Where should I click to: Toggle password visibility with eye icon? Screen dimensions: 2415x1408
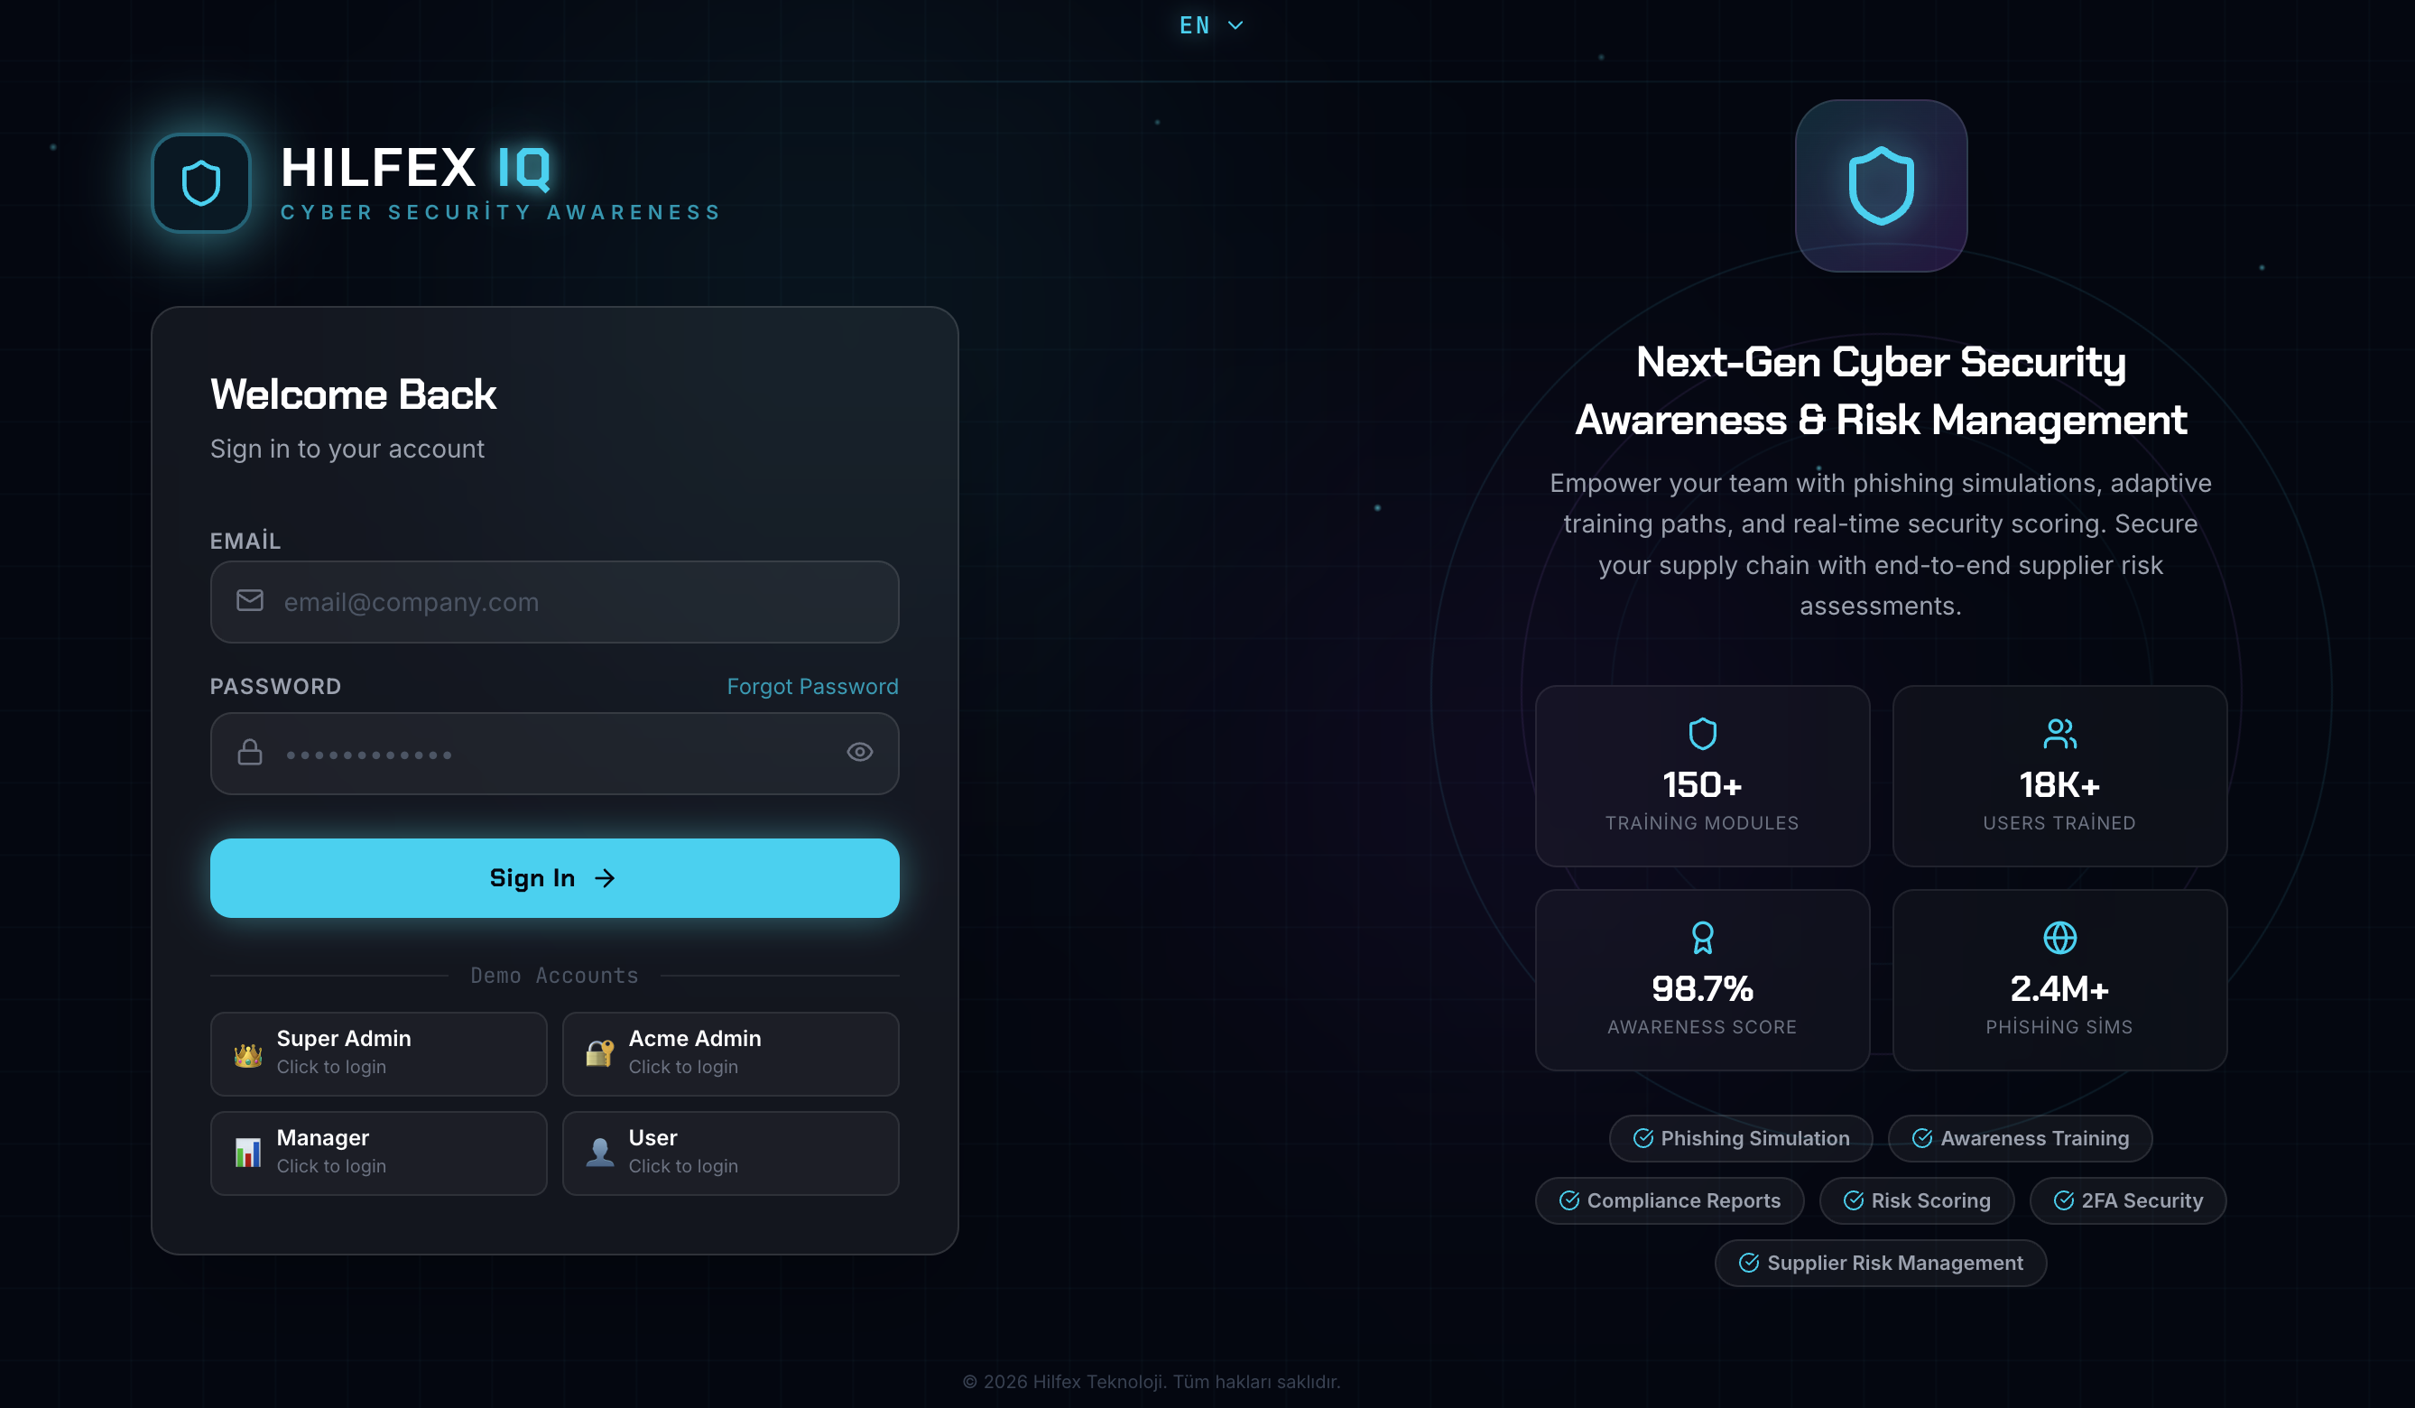[x=860, y=753]
